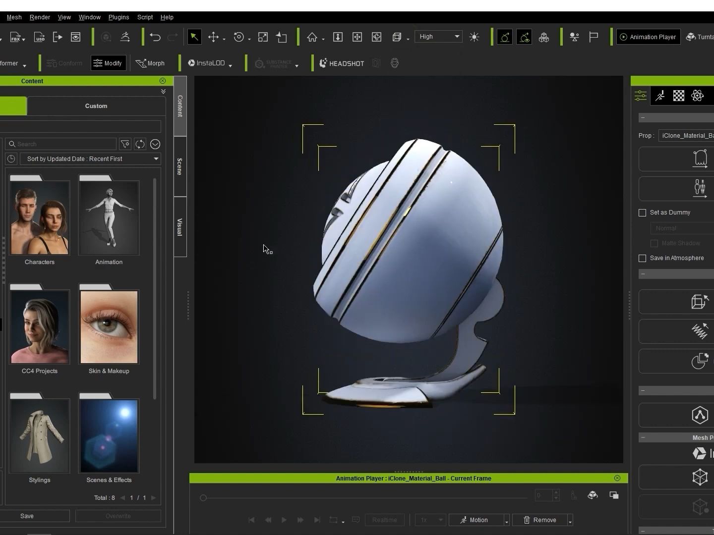Open the High quality dropdown
The width and height of the screenshot is (714, 535).
438,37
